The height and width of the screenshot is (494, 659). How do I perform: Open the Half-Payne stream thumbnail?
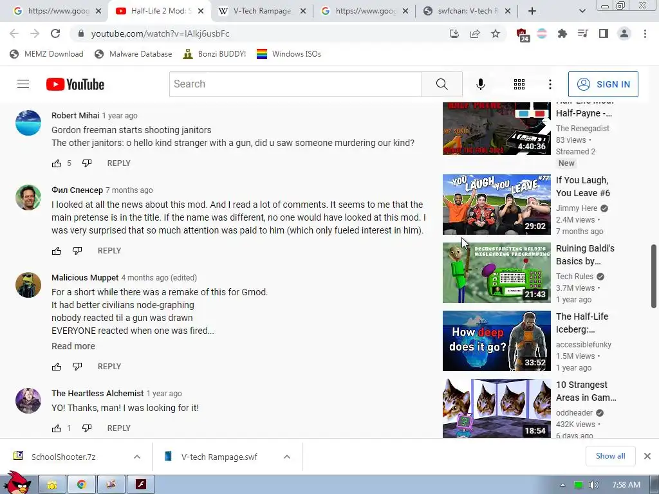(x=496, y=129)
